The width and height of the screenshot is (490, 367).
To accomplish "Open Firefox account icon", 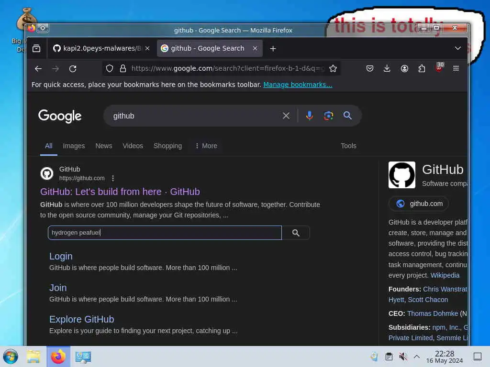I will (x=404, y=68).
